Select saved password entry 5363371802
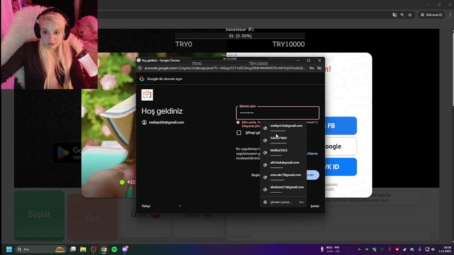Screen dimensions: 454x255 (283, 140)
